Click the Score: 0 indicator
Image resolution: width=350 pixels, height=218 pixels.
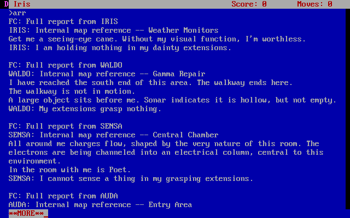249,4
